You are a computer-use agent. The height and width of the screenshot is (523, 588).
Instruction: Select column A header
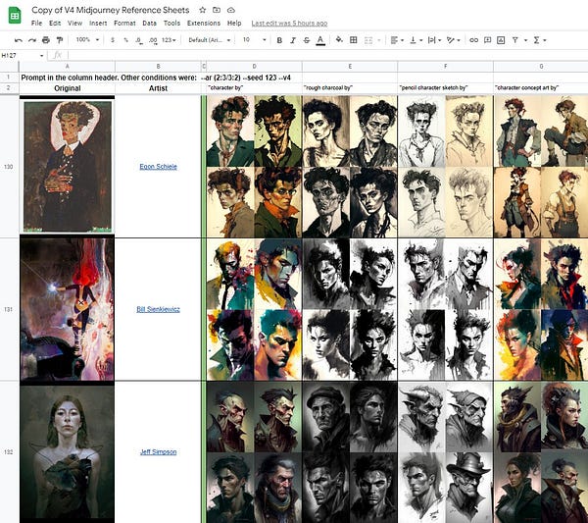[x=67, y=67]
